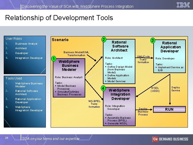
Task: Click 'Define Design Model (from Business Model)' bullet
Action: [119, 70]
